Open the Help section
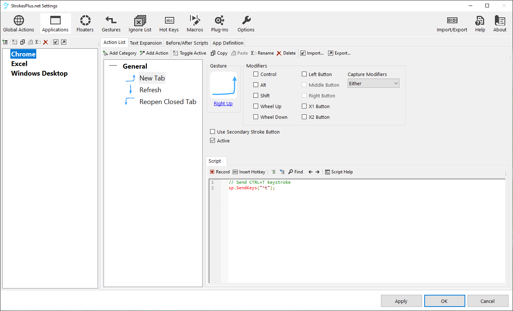 click(x=480, y=24)
